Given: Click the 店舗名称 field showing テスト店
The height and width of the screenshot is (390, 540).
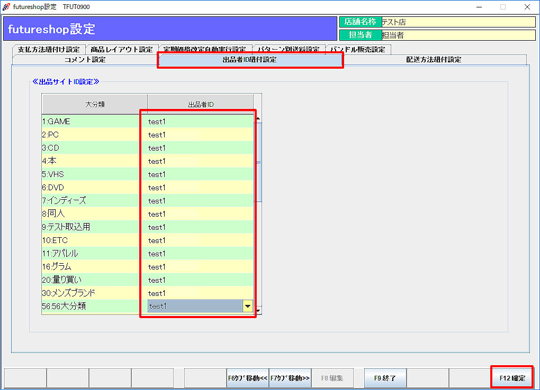Looking at the screenshot, I should coord(458,22).
